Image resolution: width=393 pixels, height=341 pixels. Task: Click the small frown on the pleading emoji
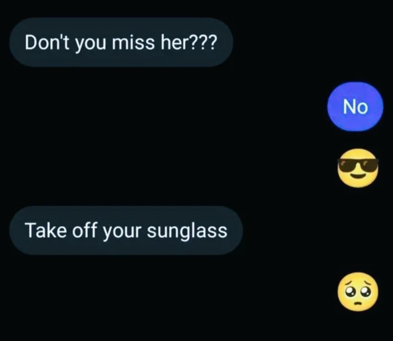click(x=358, y=303)
